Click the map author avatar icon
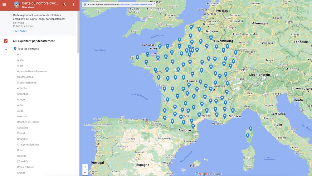The image size is (312, 176). click(x=16, y=5)
